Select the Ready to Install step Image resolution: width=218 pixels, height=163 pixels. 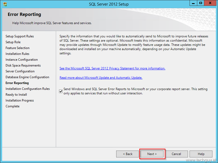pyautogui.click(x=16, y=95)
